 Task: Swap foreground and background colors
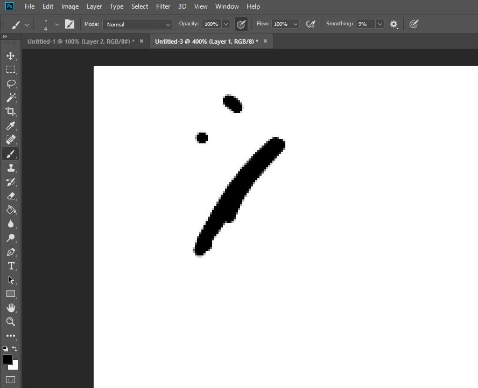tap(15, 349)
